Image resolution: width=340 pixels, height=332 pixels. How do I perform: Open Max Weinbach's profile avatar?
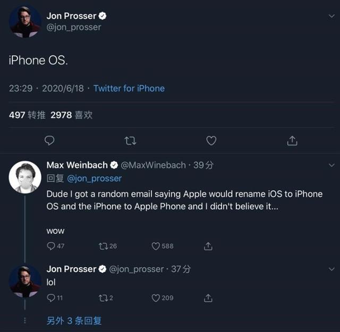coord(25,177)
